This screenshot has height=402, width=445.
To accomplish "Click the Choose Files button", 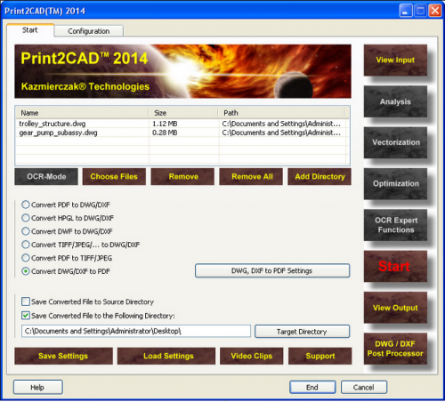I will click(114, 177).
